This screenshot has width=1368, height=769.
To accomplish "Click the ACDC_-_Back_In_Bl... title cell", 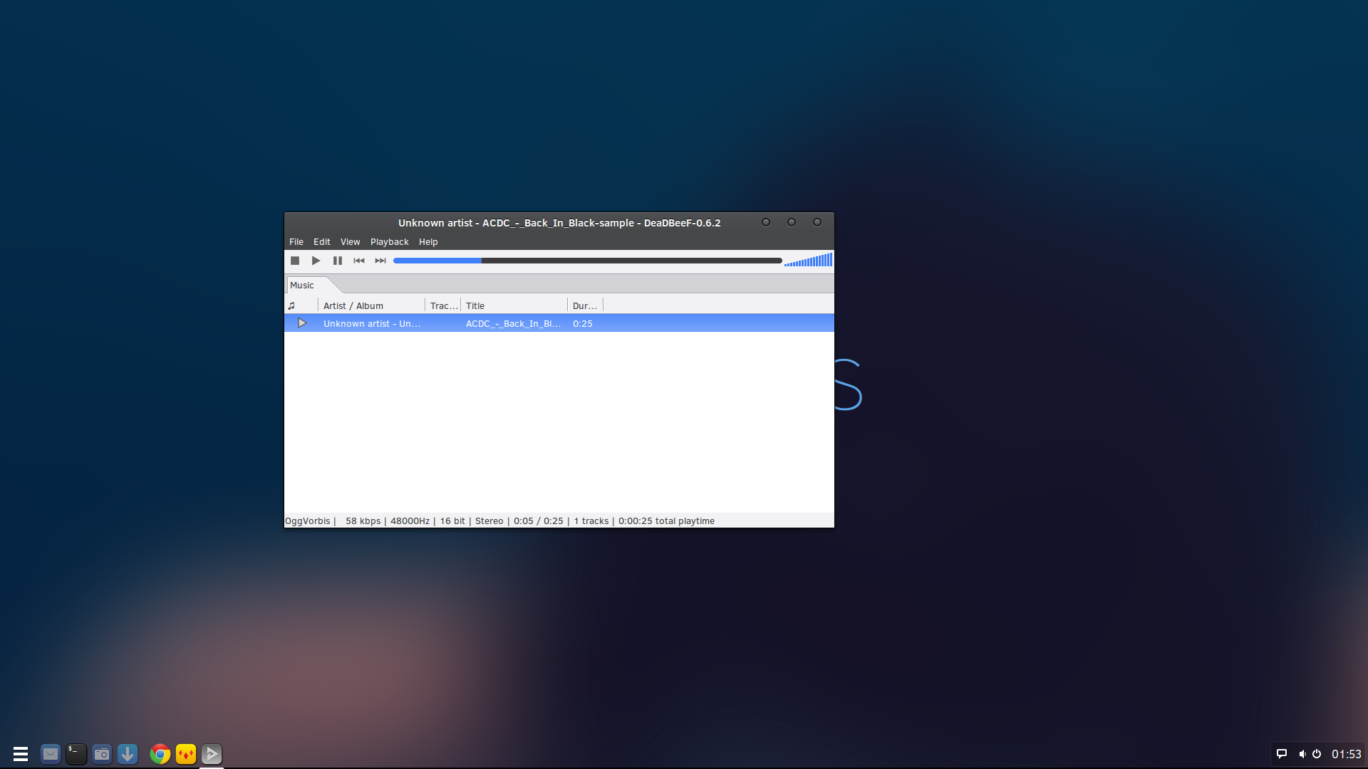I will 513,323.
